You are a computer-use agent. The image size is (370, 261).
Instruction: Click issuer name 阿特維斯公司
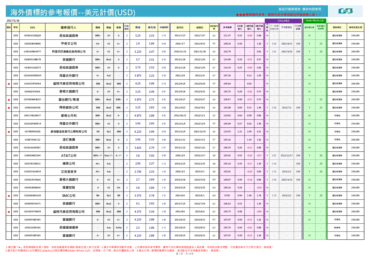pos(69,108)
